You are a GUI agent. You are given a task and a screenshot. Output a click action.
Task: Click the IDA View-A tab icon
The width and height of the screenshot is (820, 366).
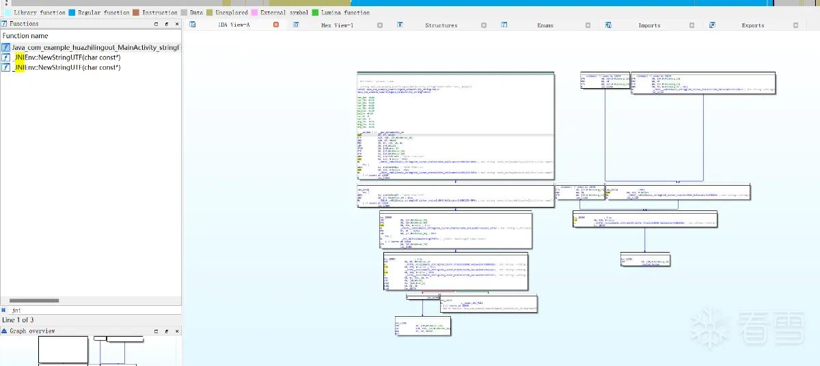tap(193, 25)
